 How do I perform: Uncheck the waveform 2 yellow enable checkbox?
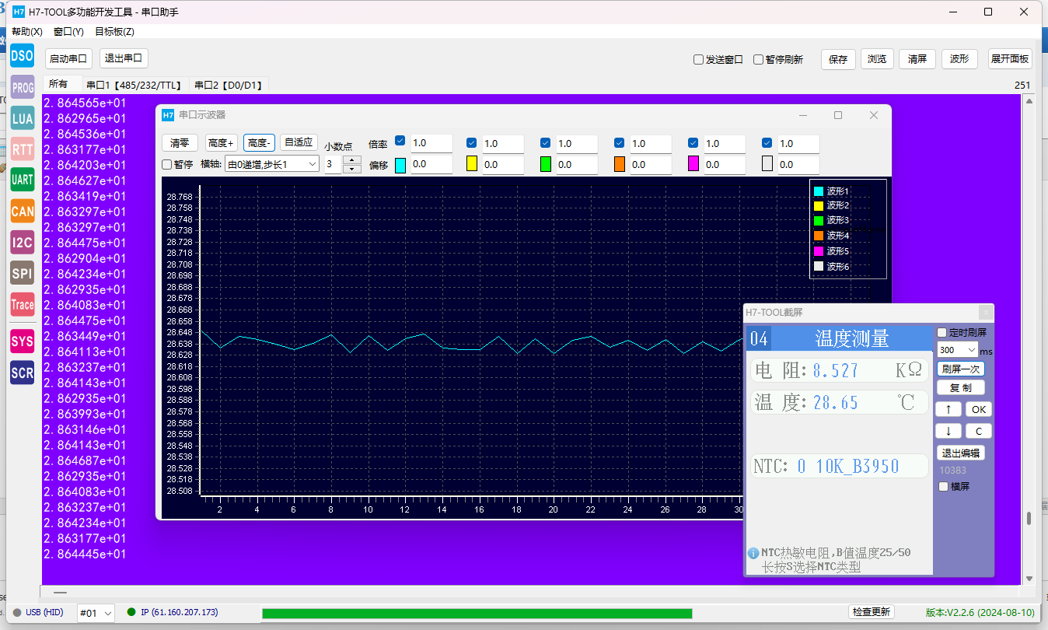(471, 142)
